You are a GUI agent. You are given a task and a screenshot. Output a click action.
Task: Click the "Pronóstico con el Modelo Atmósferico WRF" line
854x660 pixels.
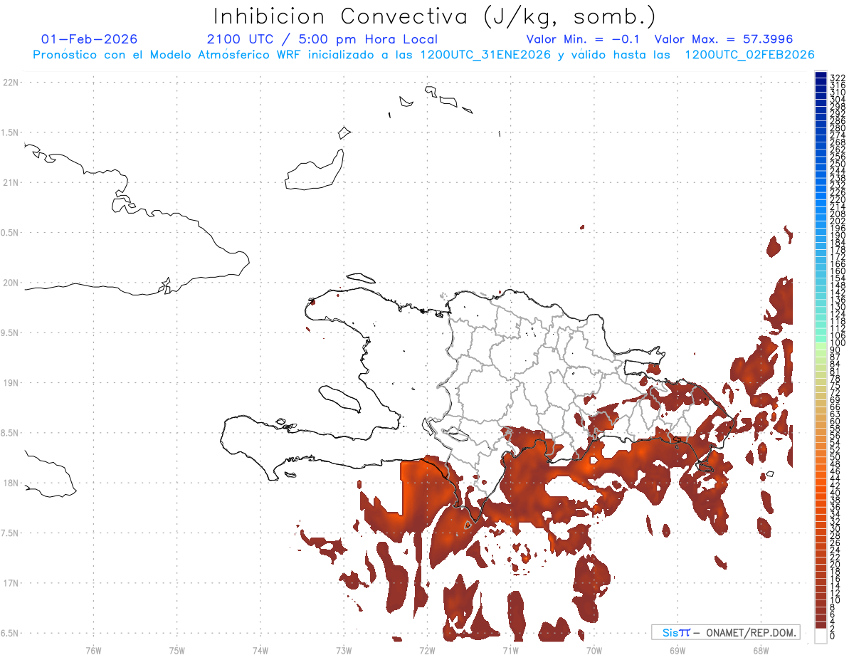click(423, 55)
